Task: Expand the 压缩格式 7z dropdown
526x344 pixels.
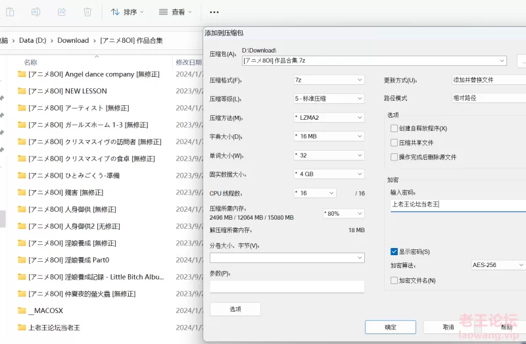Action: tap(328, 80)
